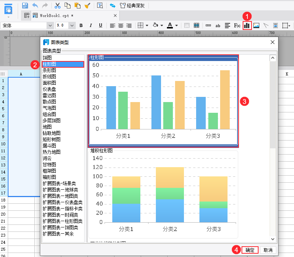Choose 散点图 chart type
Screen dimensions: 294x257
click(63, 102)
